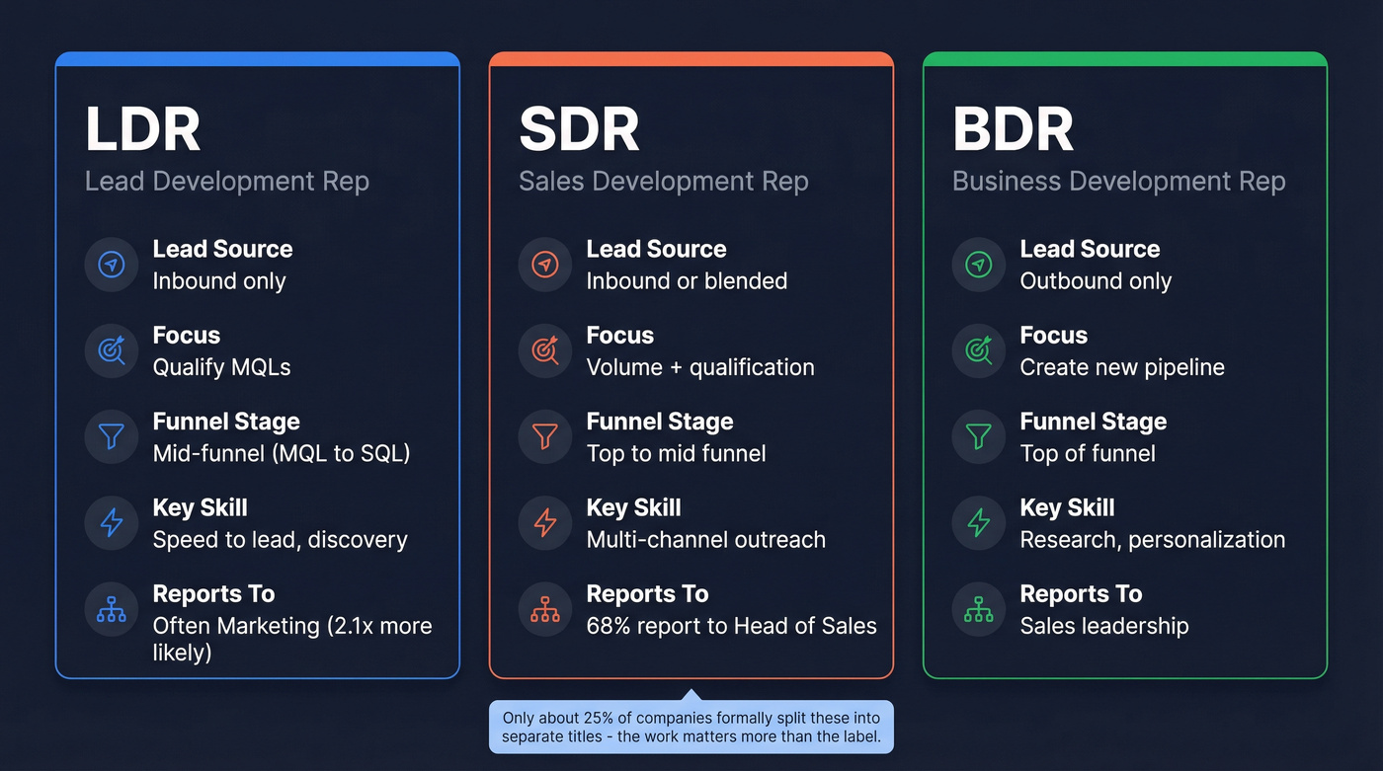Open the BDR card
The height and width of the screenshot is (771, 1383).
click(1013, 127)
